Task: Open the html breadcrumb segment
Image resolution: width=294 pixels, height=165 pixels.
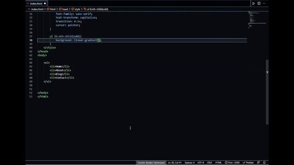Action: 52,9
